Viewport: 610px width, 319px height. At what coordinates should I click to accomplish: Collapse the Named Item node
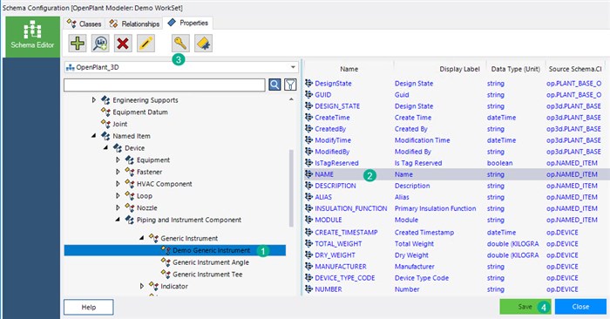click(94, 136)
